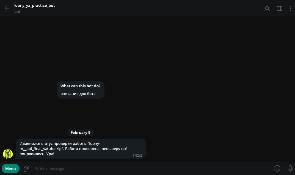Viewport: 295px width, 175px height.
Task: Open the green bot Menu button
Action: (10, 168)
